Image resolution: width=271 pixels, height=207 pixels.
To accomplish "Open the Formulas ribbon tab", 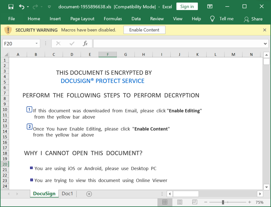I will point(113,19).
